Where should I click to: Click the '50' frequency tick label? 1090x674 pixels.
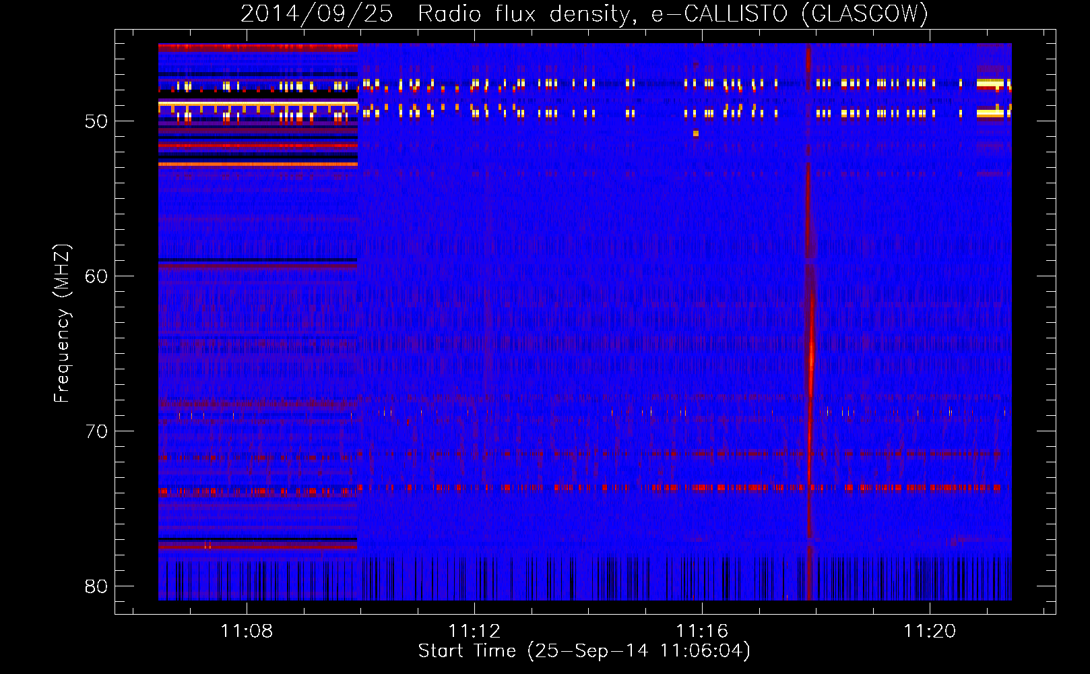pos(96,121)
